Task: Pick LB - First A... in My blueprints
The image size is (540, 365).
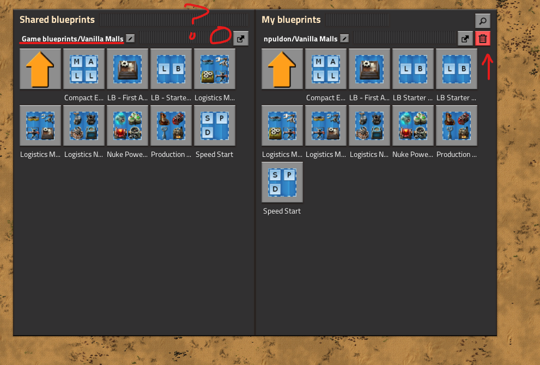Action: tap(369, 69)
